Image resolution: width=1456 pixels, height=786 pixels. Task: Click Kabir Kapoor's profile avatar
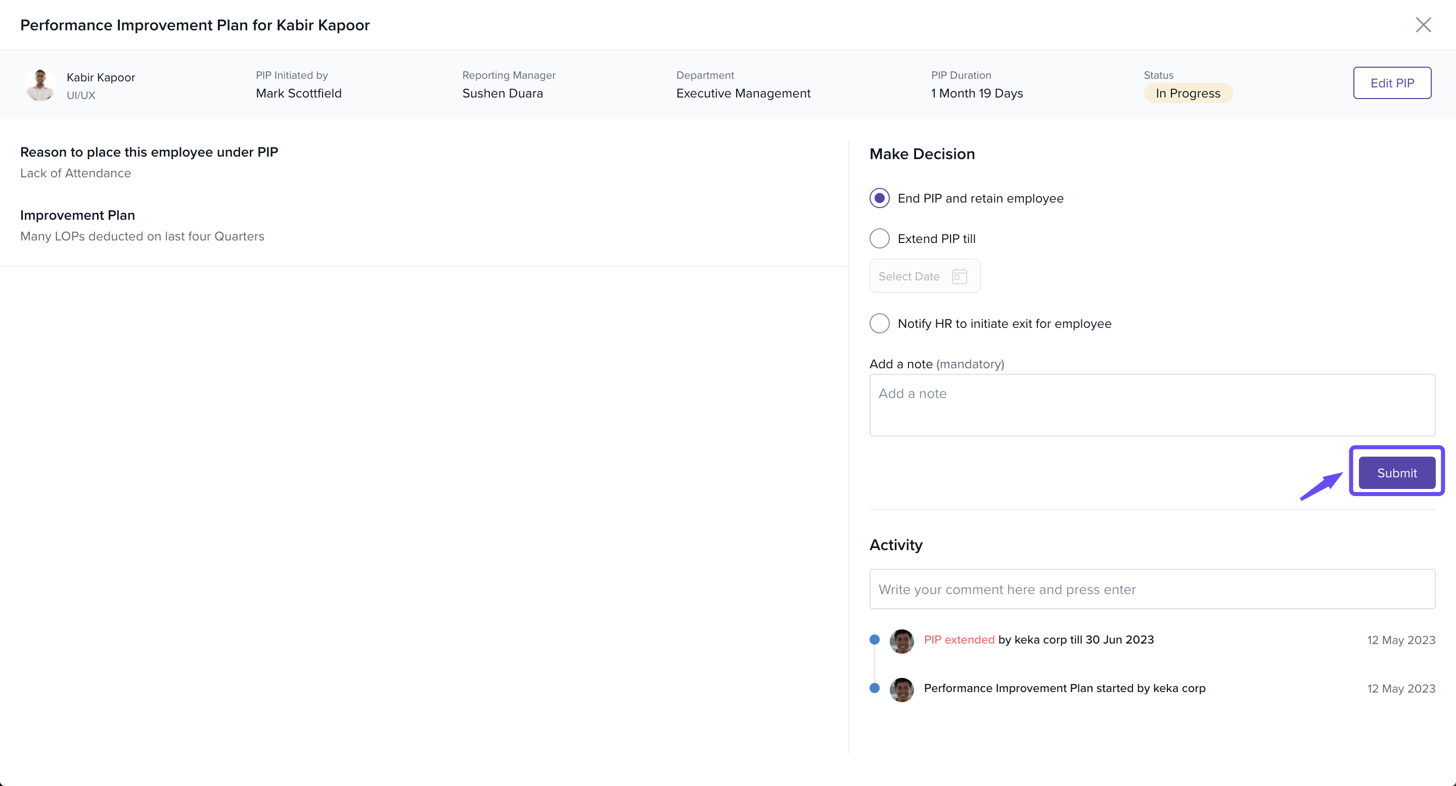pos(39,85)
